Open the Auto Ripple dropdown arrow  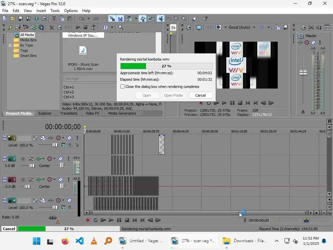pos(136,19)
